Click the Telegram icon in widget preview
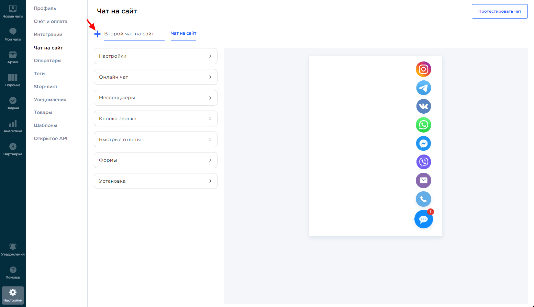Viewport: 534px width, 307px height. click(423, 88)
